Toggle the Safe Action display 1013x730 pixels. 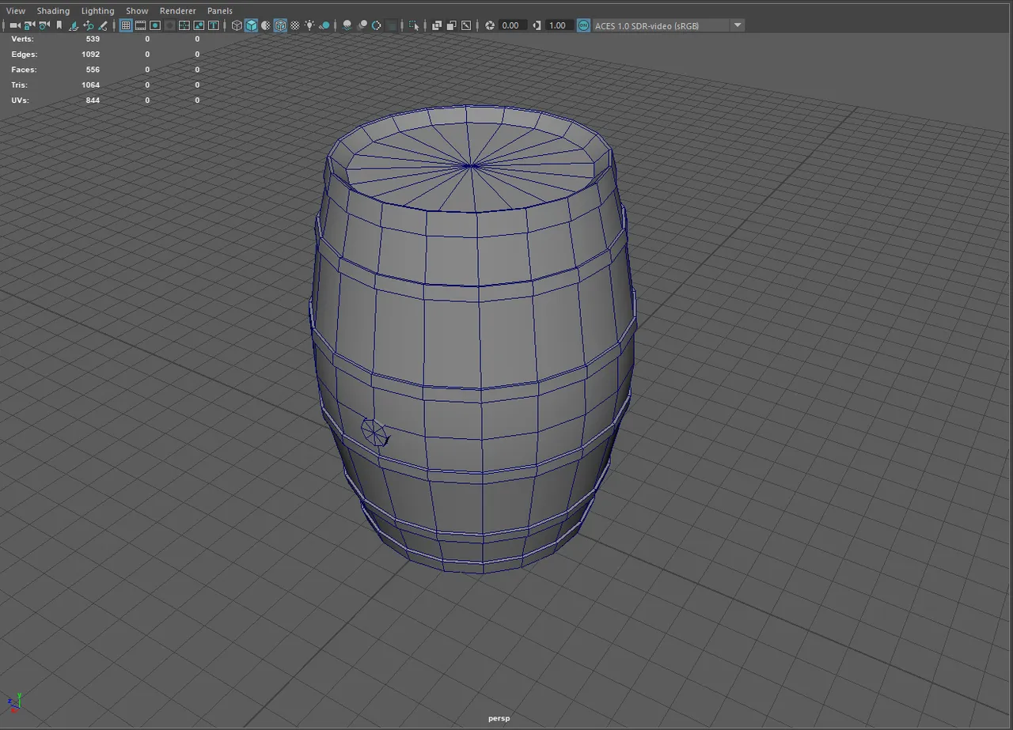[199, 25]
